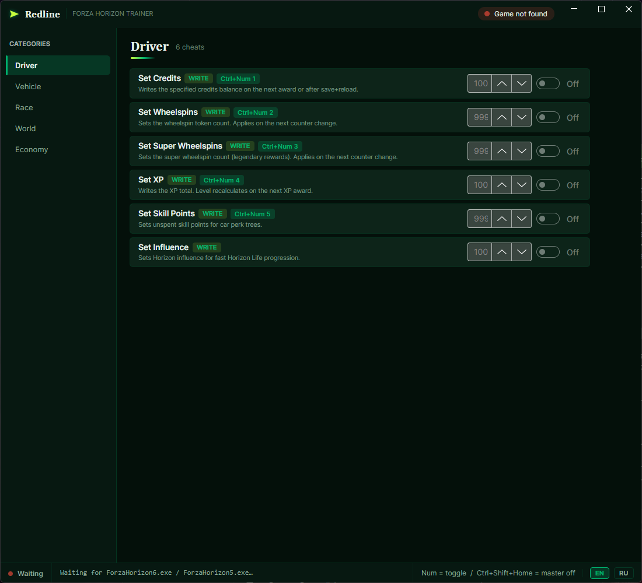This screenshot has width=642, height=583.
Task: Click the Ctrl+Num 3 hotkey badge
Action: pos(280,146)
